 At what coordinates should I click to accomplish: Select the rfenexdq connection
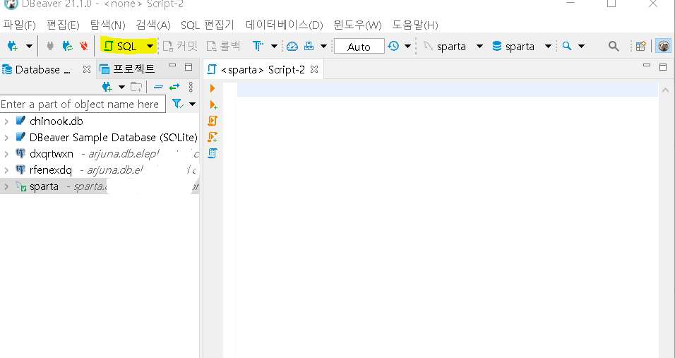[50, 170]
